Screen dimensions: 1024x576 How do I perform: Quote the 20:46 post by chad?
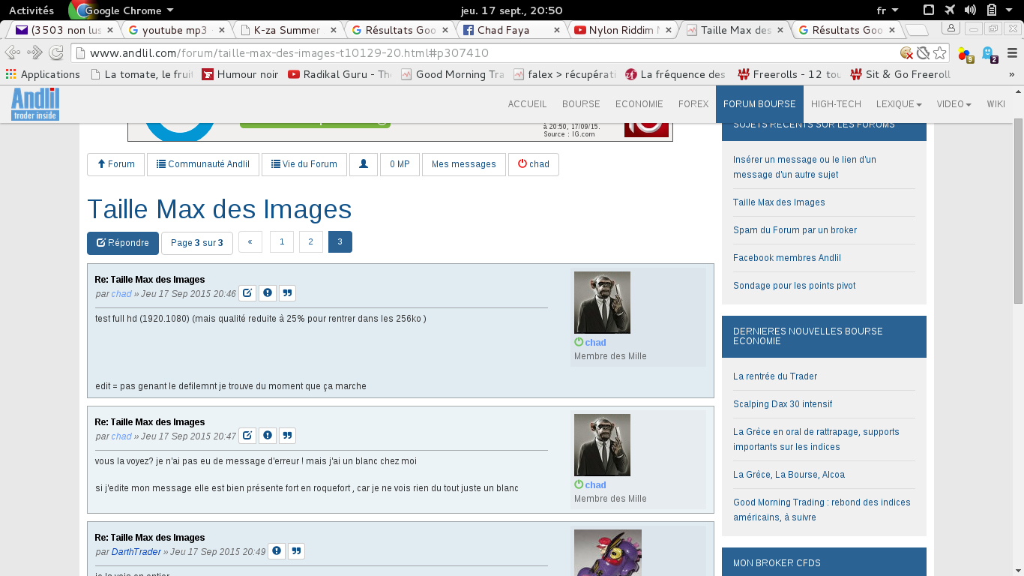coord(287,293)
